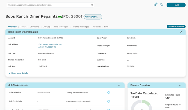Click the 3/25/26 - 06:00 PM date
Viewport: 188px width, 110px height.
(44, 92)
